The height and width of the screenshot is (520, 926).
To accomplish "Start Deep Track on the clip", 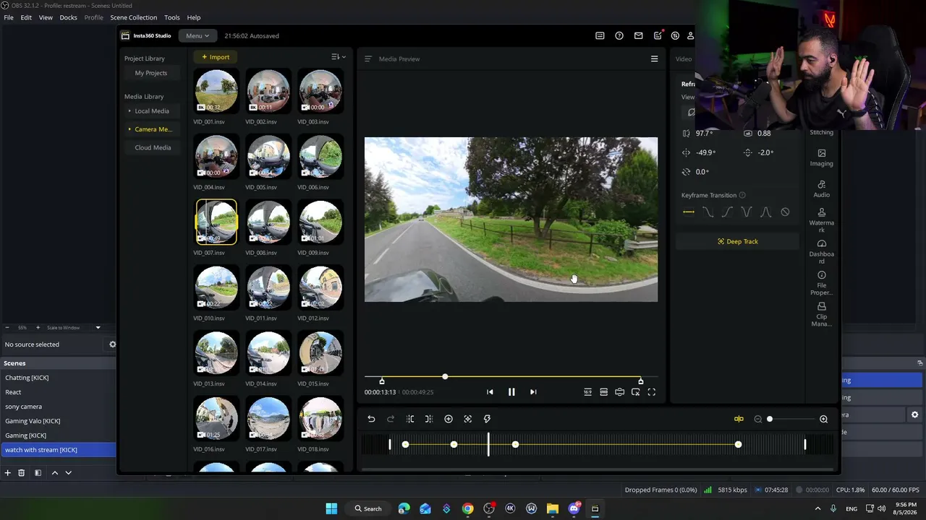I will coord(738,241).
